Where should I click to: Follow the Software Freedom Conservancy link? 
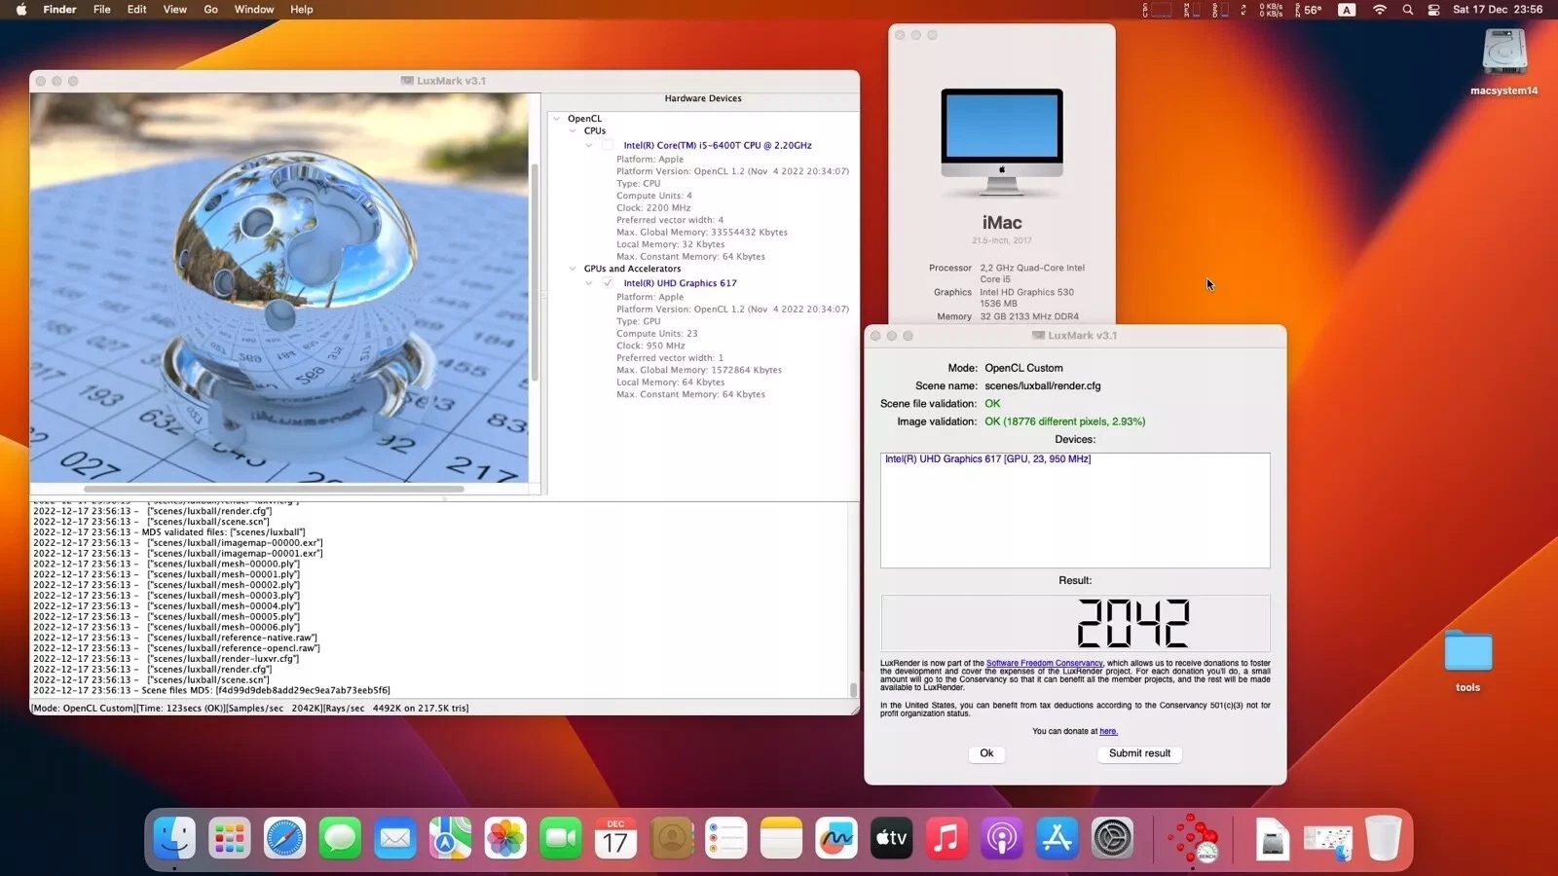pos(1045,663)
